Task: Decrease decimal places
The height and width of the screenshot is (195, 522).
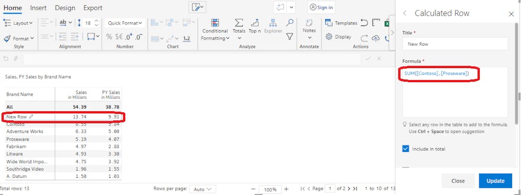Action: coord(139,37)
